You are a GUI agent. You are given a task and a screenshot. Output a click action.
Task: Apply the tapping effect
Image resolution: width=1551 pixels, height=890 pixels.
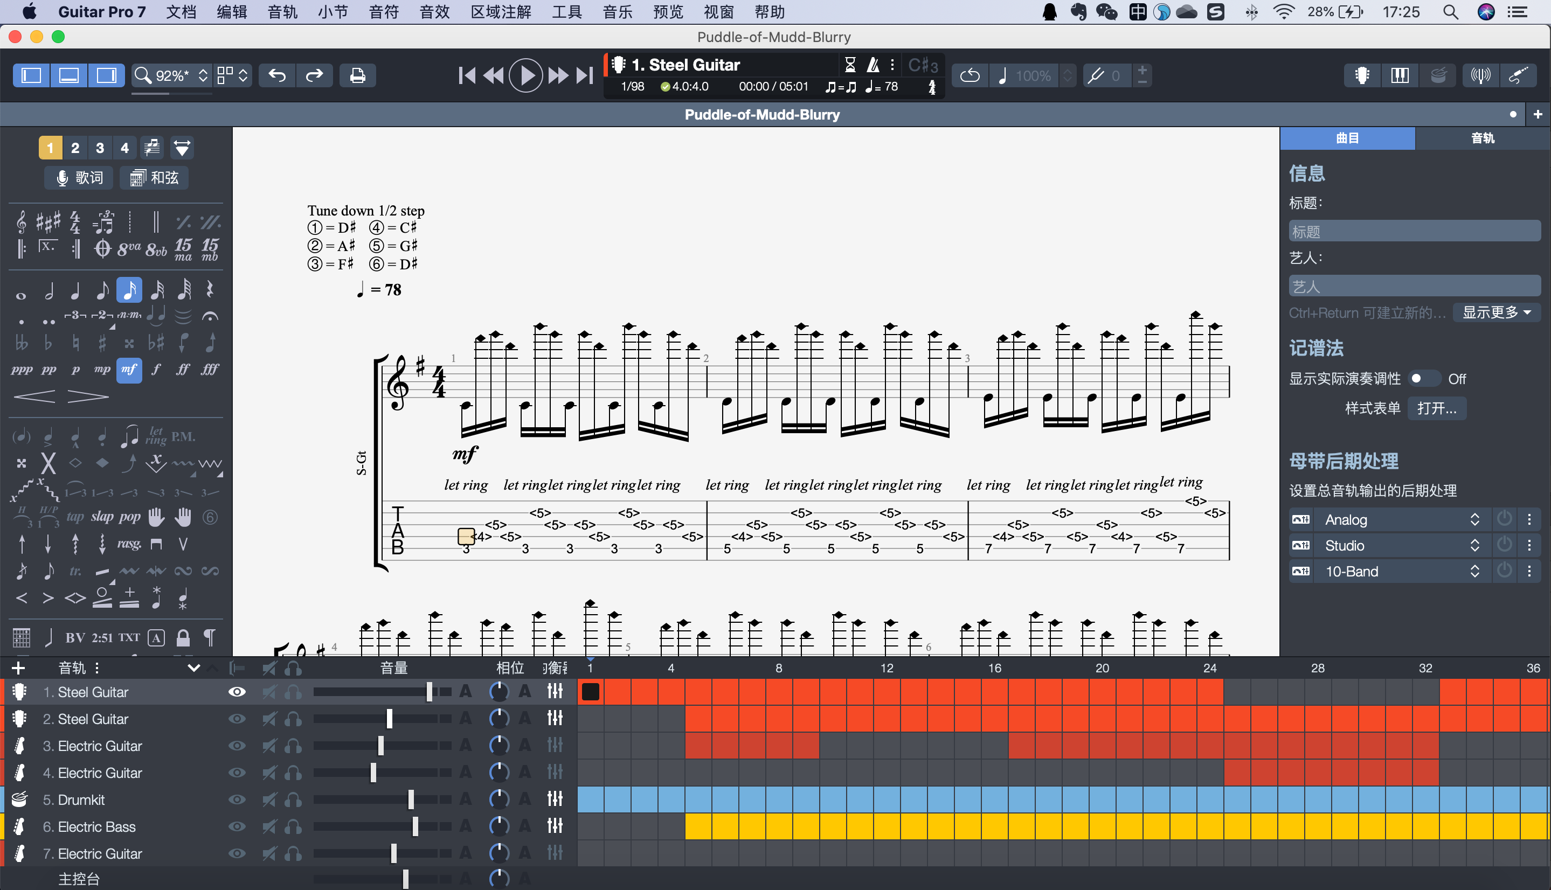(x=74, y=517)
